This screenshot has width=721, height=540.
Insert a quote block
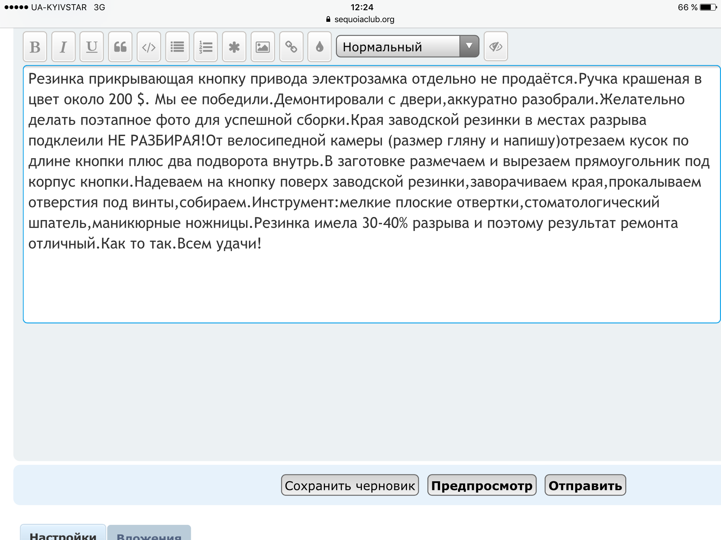[120, 47]
